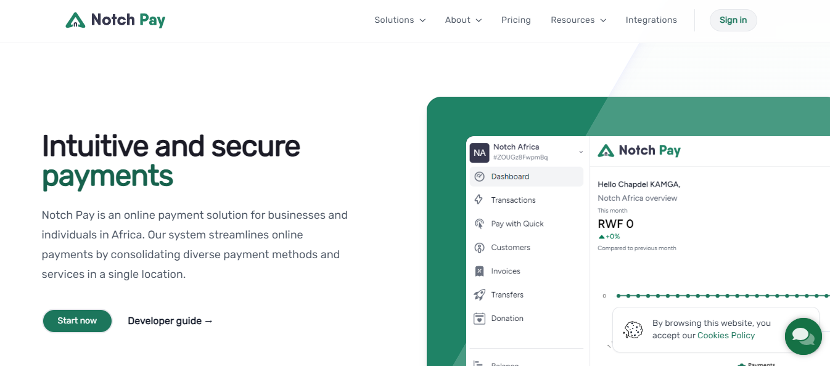This screenshot has width=830, height=366.
Task: Click the Customers icon in the sidebar
Action: click(x=479, y=248)
